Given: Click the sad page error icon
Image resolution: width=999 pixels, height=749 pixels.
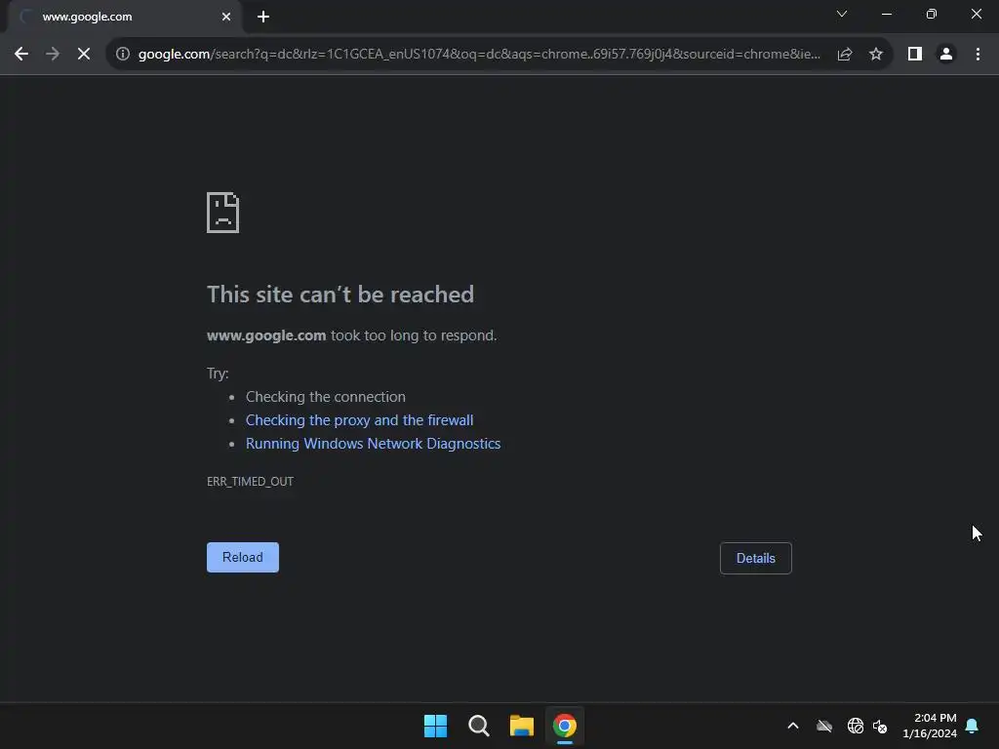Looking at the screenshot, I should 223,213.
